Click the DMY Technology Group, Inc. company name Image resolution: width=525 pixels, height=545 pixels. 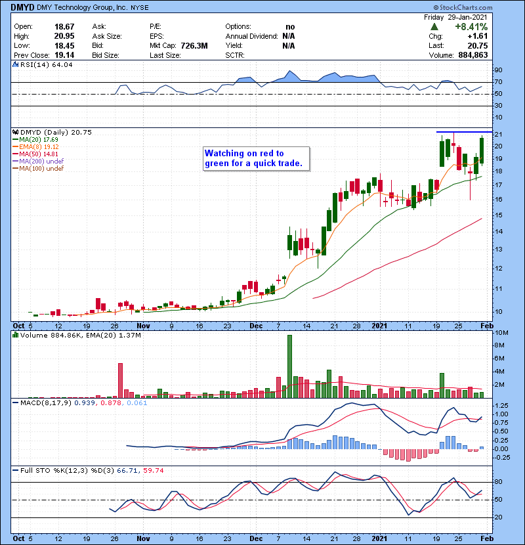click(x=82, y=7)
